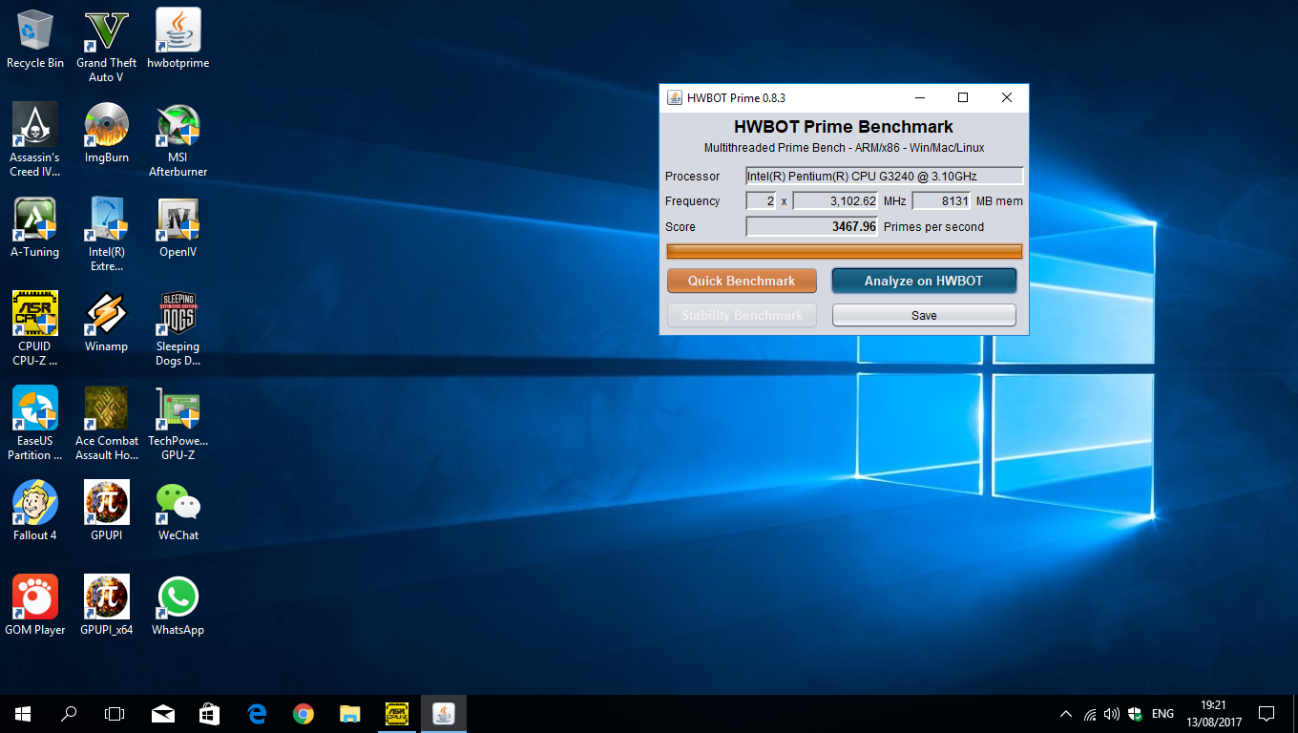Select the GOM Player desktop icon
The image size is (1298, 733).
tap(35, 606)
